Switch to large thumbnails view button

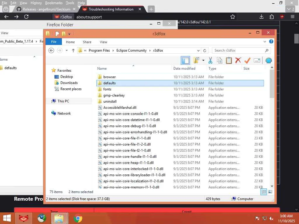click(x=270, y=192)
